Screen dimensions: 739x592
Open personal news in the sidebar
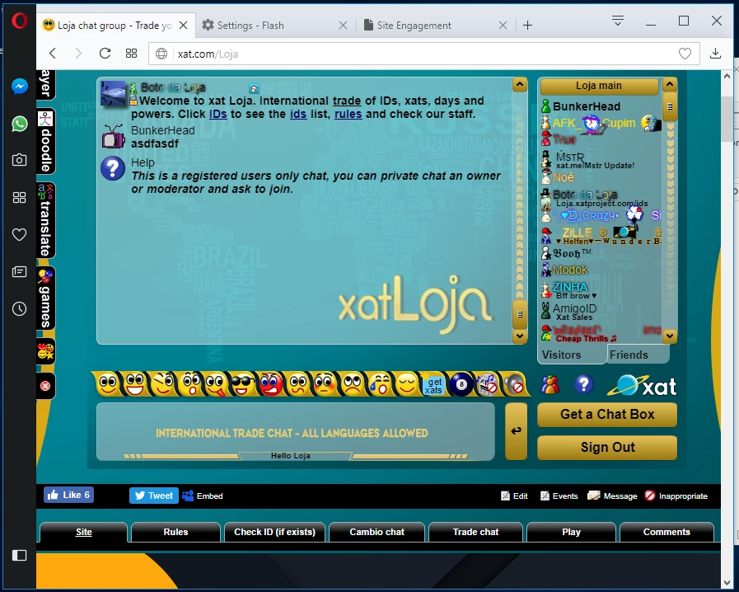(19, 272)
